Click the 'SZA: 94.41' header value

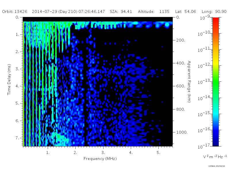coord(121,11)
